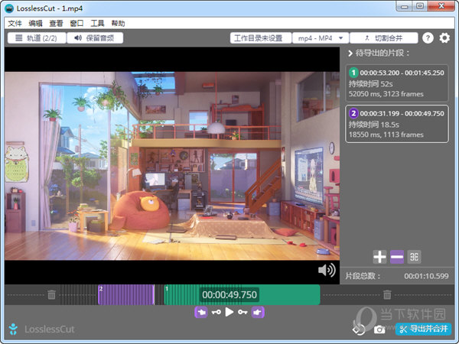Remove the current segment with the minus icon
The image size is (459, 344).
(x=397, y=257)
